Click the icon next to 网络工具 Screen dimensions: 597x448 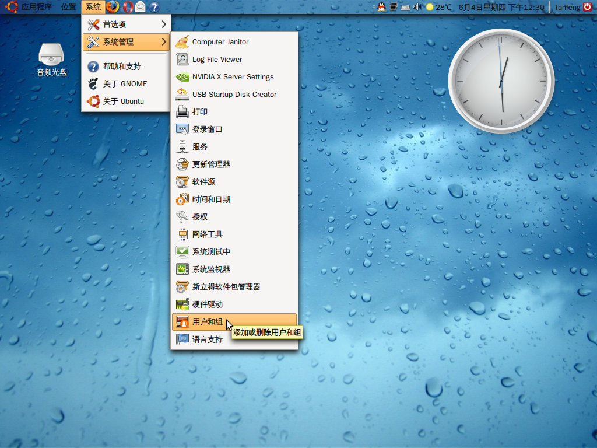[182, 235]
